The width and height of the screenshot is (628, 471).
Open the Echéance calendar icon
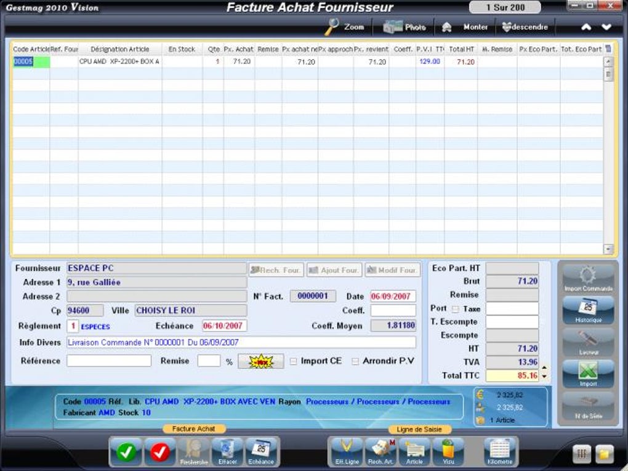pyautogui.click(x=261, y=452)
